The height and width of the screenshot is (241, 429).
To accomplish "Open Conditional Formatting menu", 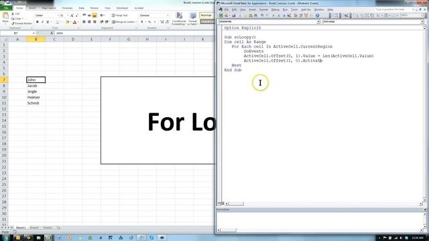I will (179, 19).
